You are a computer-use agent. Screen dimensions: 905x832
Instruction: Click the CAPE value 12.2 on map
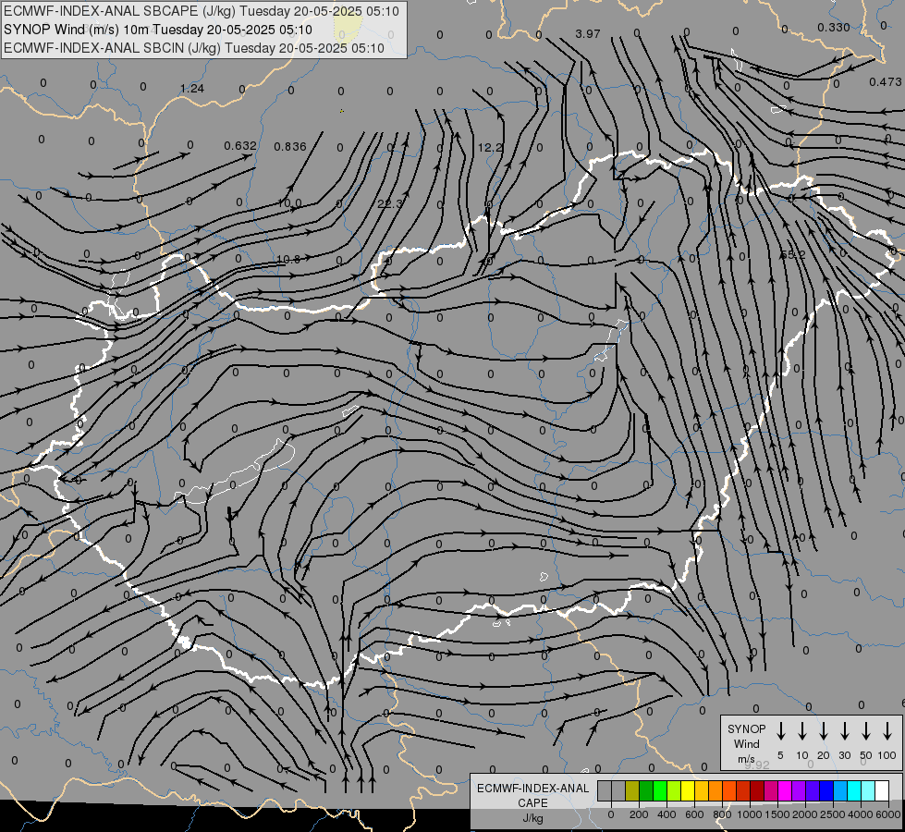tap(490, 148)
